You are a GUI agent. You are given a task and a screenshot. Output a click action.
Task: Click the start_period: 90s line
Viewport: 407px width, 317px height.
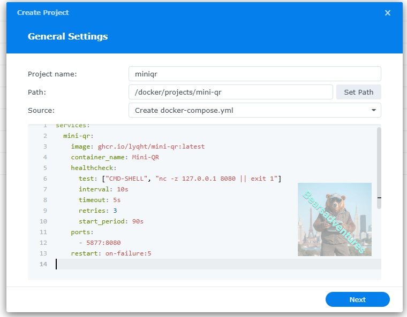click(111, 221)
